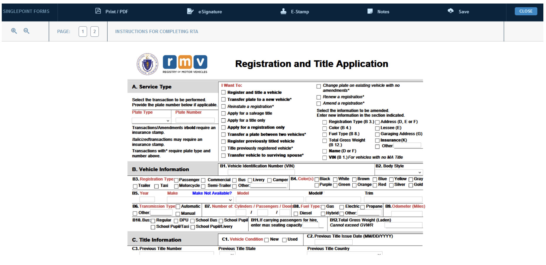Open the Plate Type dropdown
Screen dimensions: 546x265
coord(151,120)
